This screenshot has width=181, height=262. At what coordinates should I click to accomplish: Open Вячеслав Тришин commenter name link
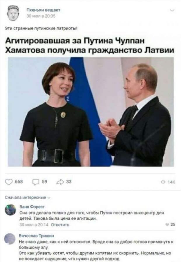(x=36, y=236)
